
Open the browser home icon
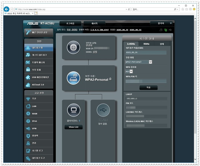click(x=183, y=9)
